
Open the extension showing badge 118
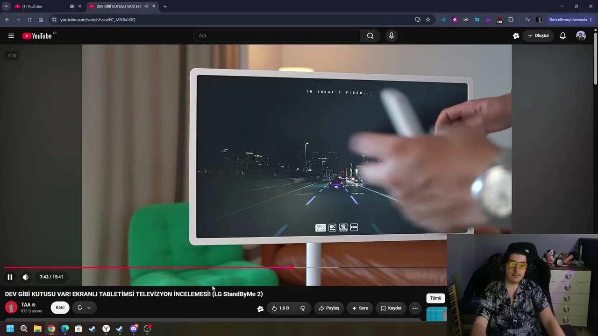(499, 20)
